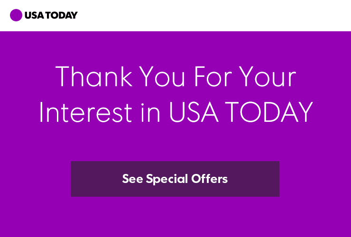Click the empty white header bar area
Screen dimensions: 351x237
click(213, 15)
